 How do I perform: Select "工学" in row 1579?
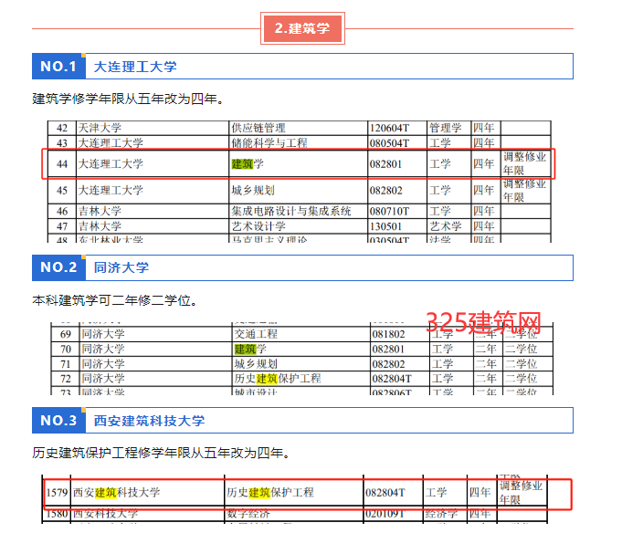(436, 493)
